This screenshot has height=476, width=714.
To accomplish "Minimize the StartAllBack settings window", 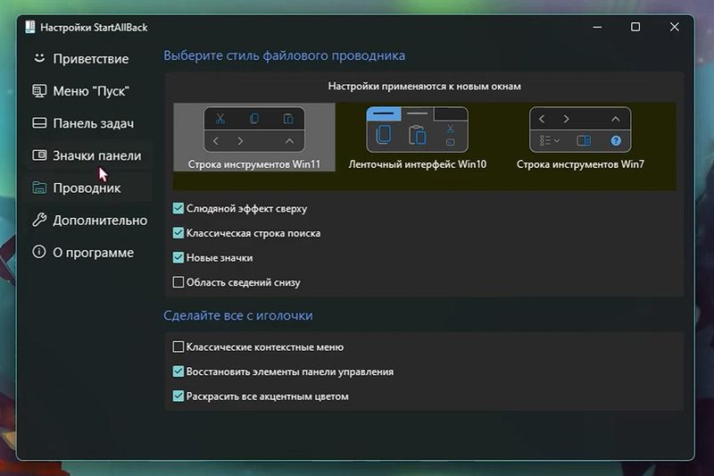I will (597, 27).
